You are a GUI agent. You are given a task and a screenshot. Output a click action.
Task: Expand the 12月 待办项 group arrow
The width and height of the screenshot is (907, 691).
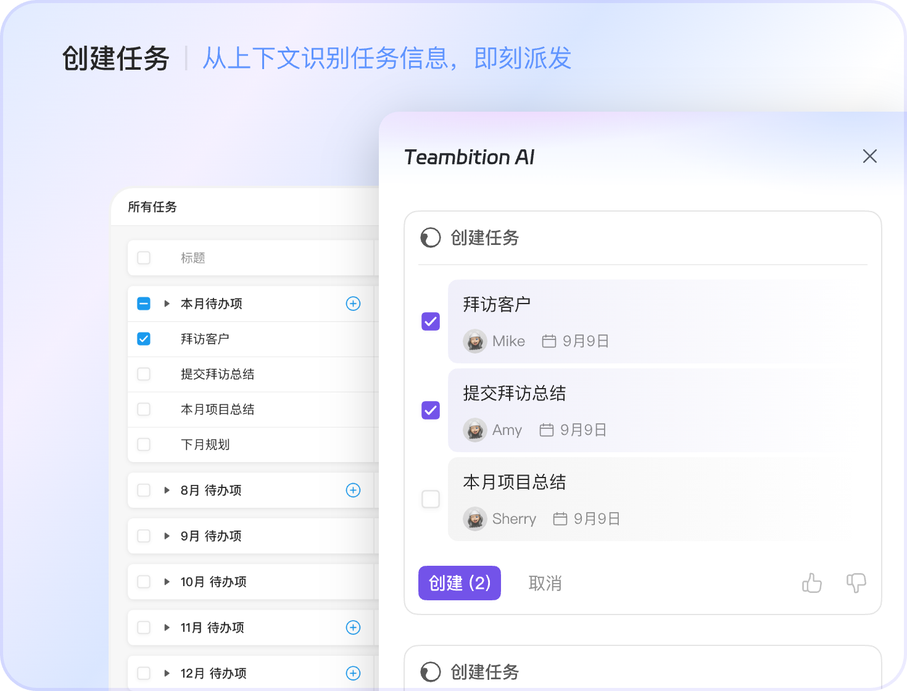tap(167, 673)
